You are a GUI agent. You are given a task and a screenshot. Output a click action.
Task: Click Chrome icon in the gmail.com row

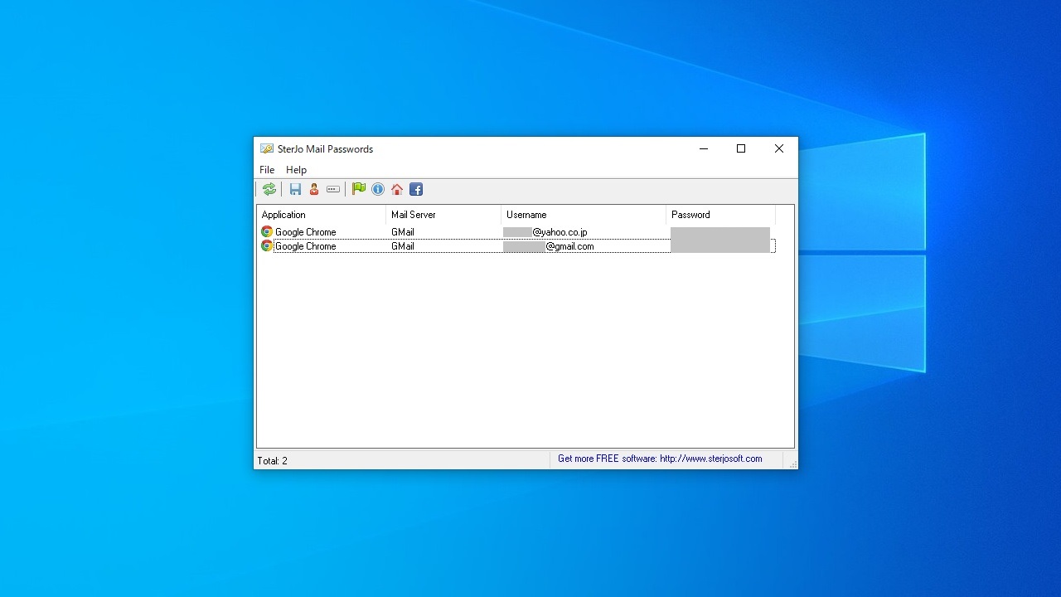[267, 246]
